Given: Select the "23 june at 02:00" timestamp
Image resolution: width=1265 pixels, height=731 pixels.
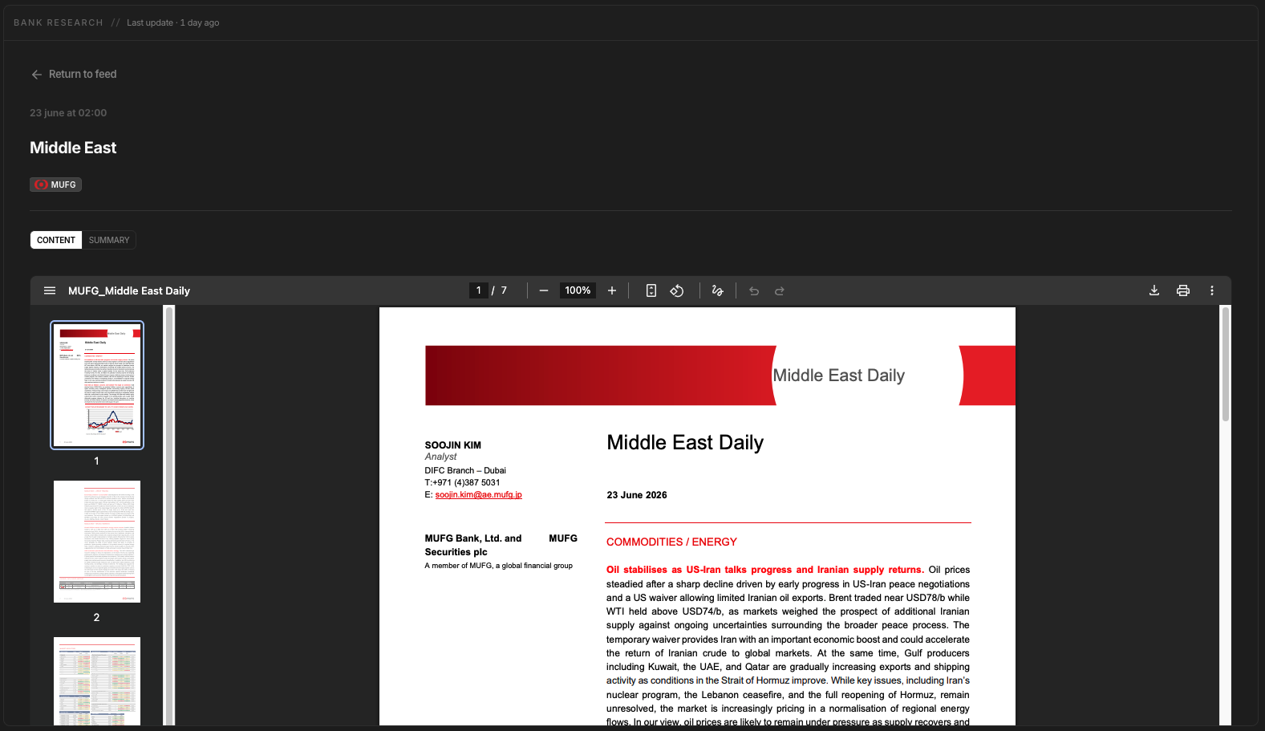Looking at the screenshot, I should 68,113.
